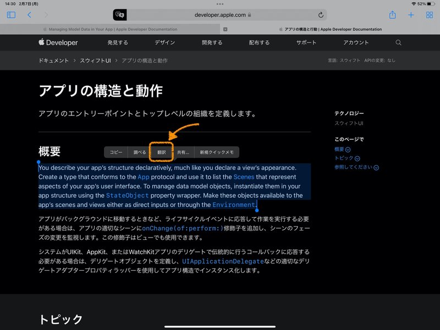Open the UIApplicationDelegate link
This screenshot has width=440, height=330.
(223, 261)
